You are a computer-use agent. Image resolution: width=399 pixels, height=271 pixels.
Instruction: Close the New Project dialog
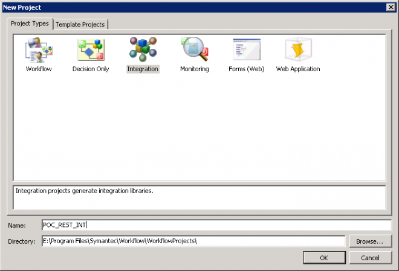pyautogui.click(x=391, y=7)
